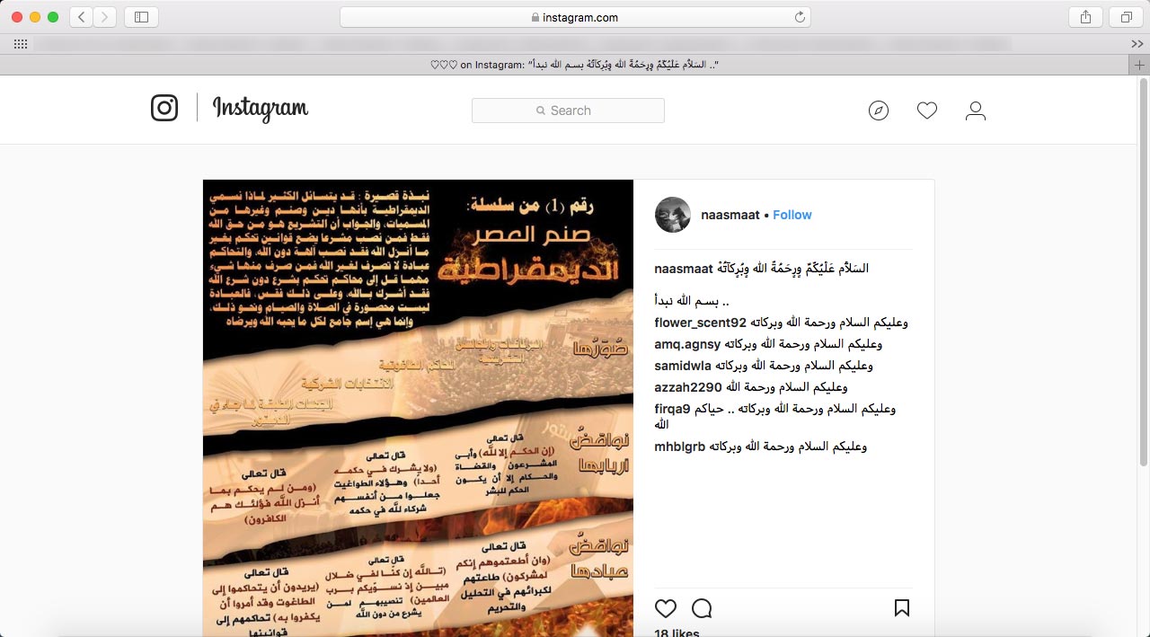The width and height of the screenshot is (1150, 637).
Task: Click the Instagram camera logo icon
Action: [x=164, y=109]
